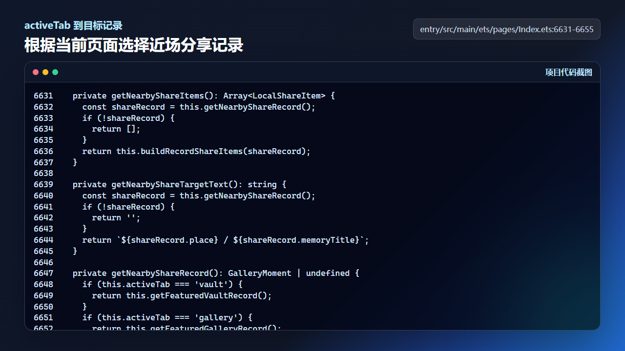Click line number 6640

point(43,196)
